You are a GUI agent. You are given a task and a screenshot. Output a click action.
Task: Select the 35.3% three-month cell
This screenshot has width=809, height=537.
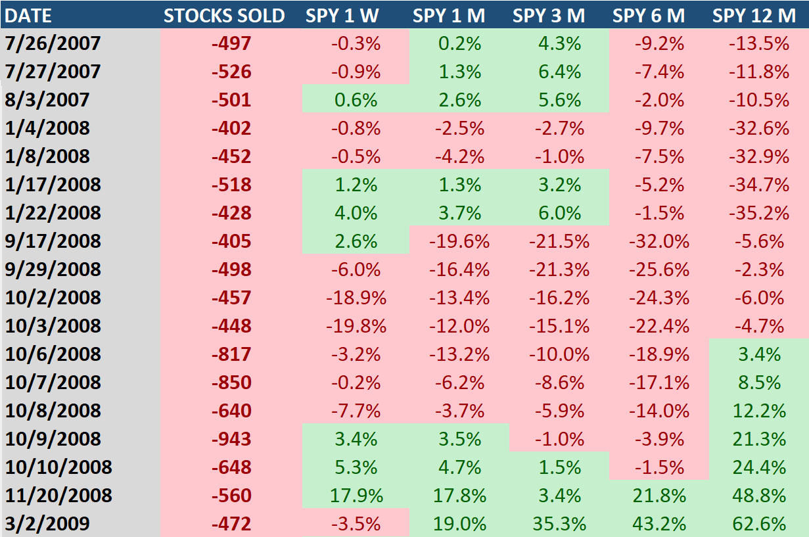[559, 524]
